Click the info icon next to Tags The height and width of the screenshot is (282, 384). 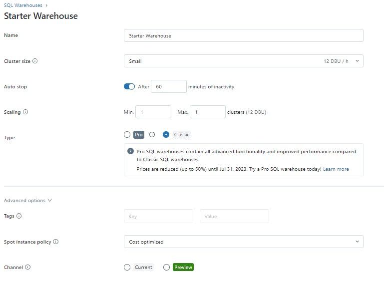pyautogui.click(x=19, y=216)
